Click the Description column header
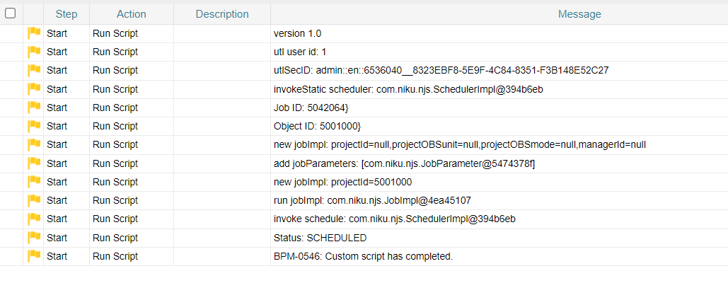Viewport: 728px width, 283px height. [222, 14]
